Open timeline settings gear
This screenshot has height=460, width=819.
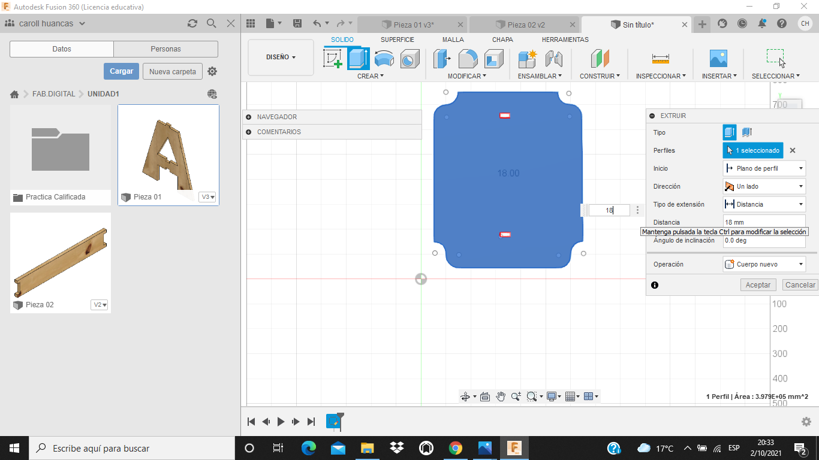[806, 422]
